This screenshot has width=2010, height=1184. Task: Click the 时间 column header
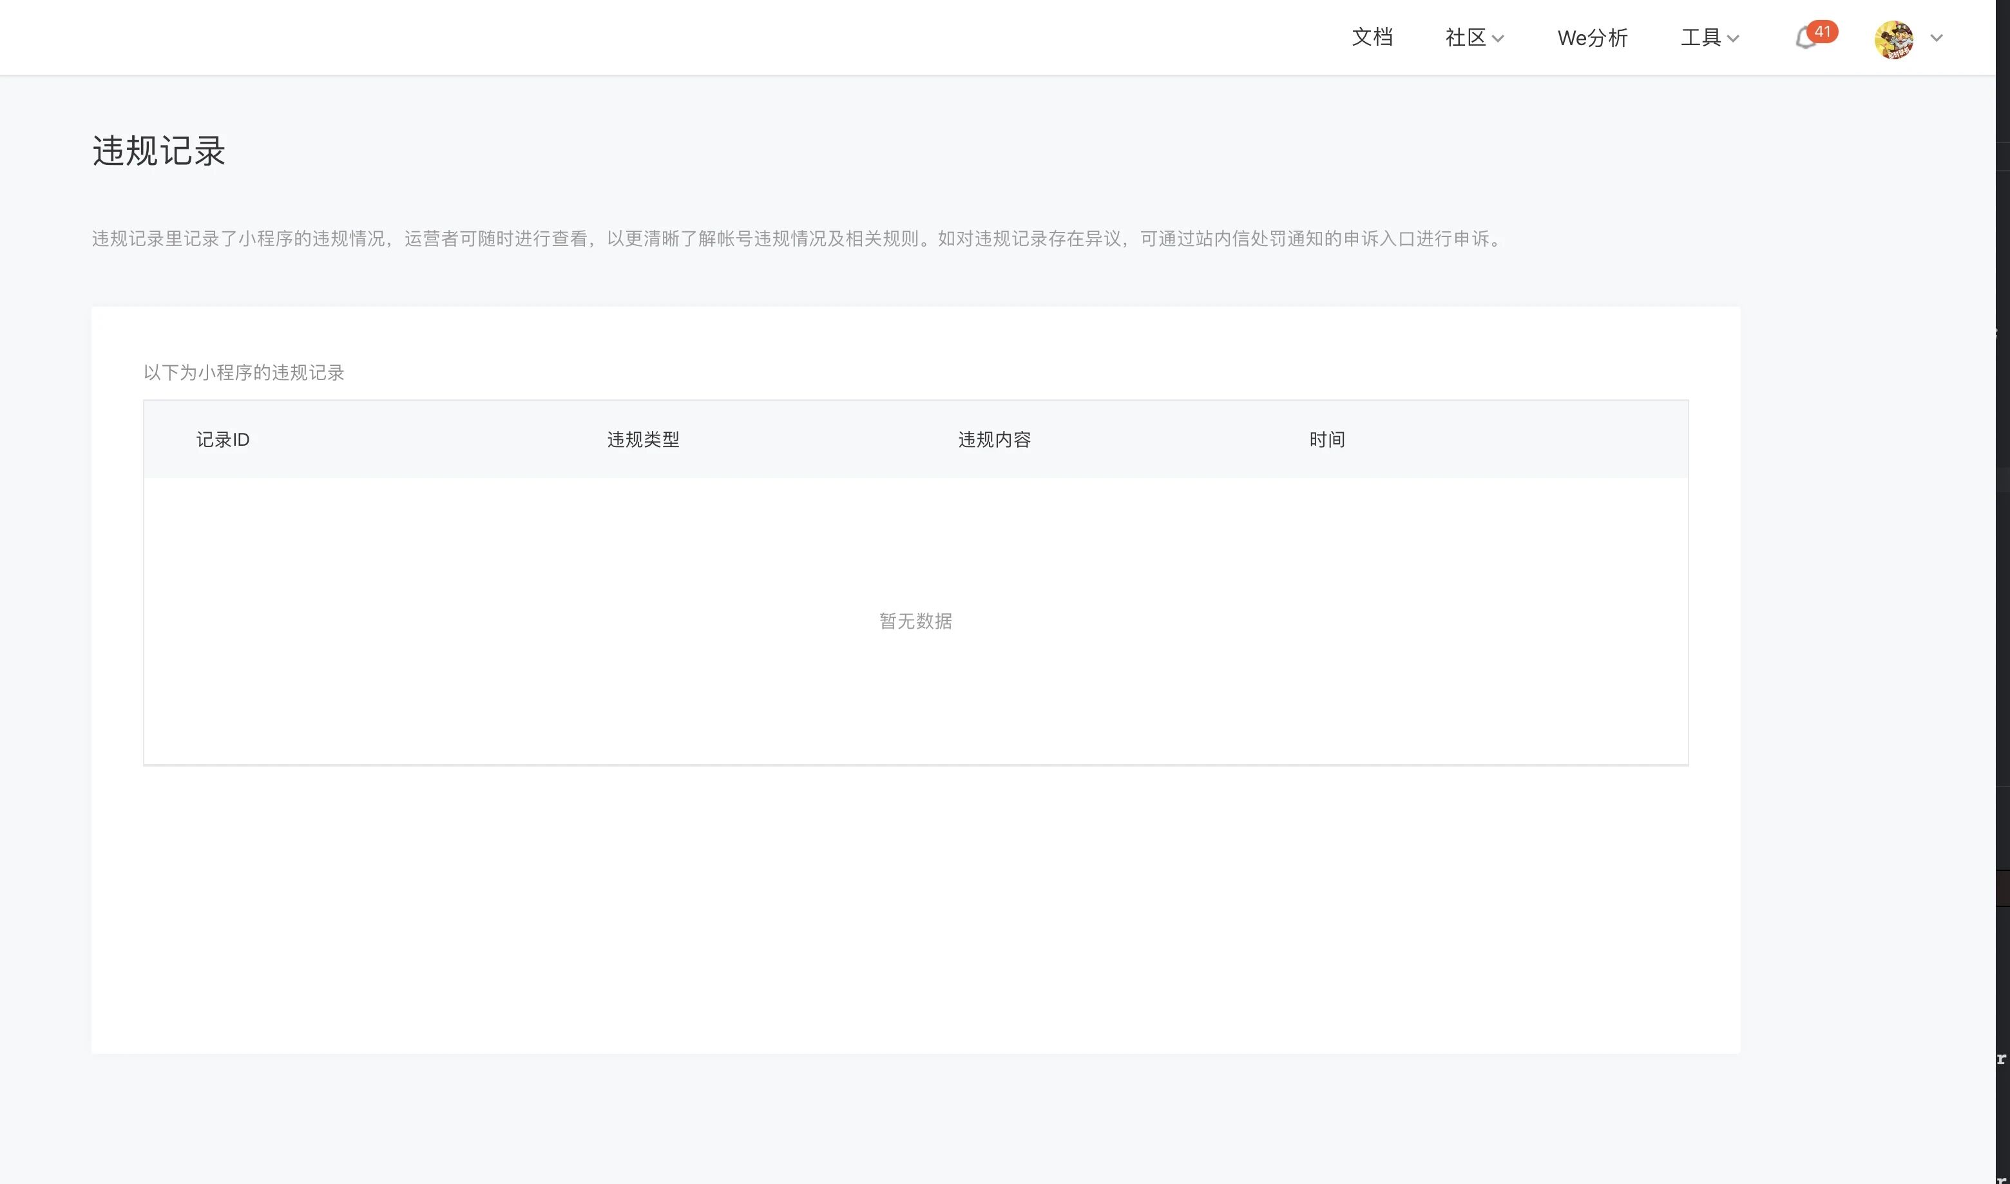pos(1327,439)
